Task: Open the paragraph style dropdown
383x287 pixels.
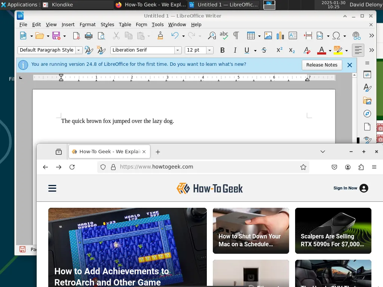Action: tap(79, 50)
